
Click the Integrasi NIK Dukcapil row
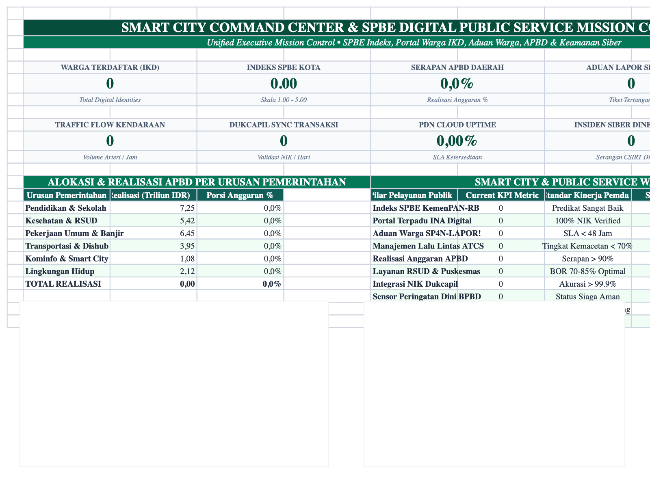pyautogui.click(x=414, y=283)
